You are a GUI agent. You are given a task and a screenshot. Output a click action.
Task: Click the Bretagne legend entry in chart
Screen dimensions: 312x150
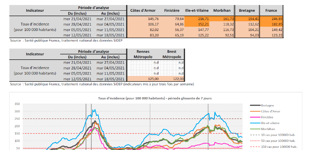coord(267,106)
